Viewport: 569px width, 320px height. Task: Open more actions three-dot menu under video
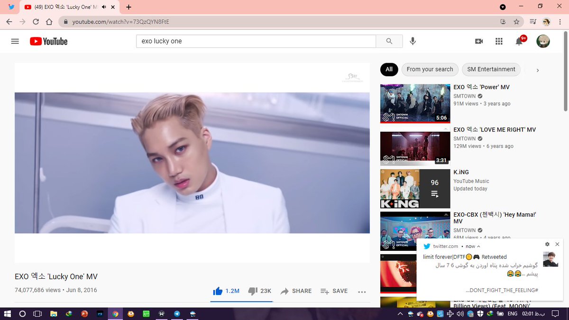362,292
